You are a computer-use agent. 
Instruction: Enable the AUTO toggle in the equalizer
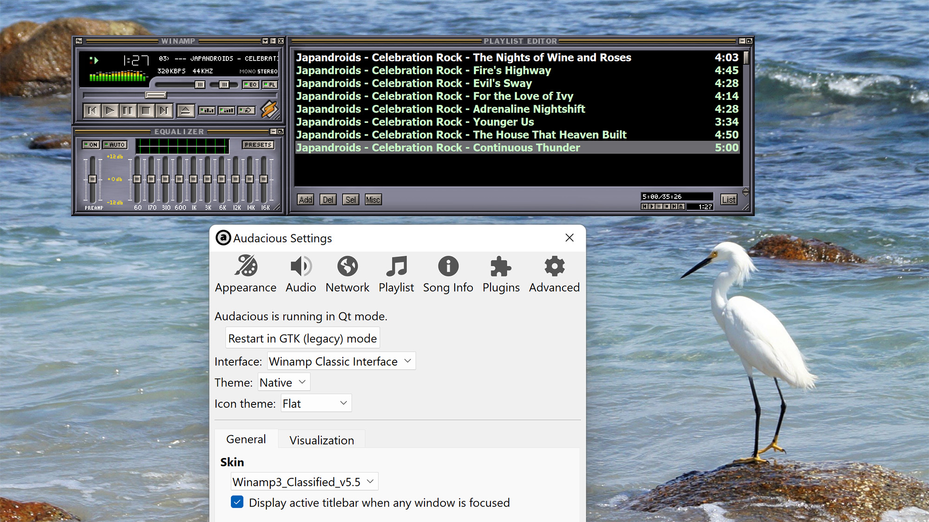pos(115,145)
